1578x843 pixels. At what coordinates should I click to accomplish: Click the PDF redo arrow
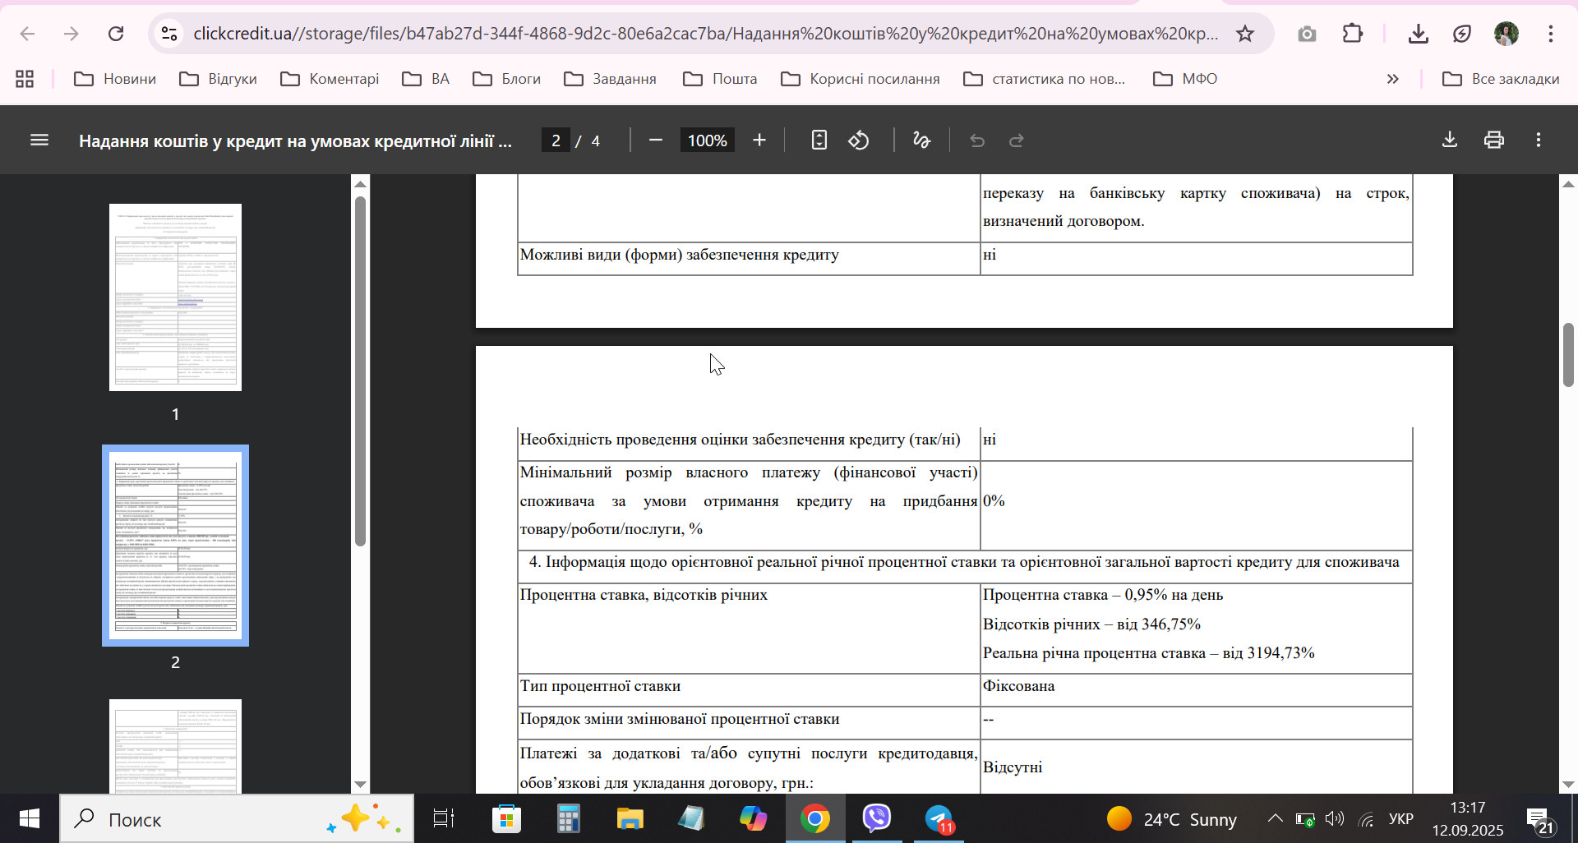[x=1017, y=140]
